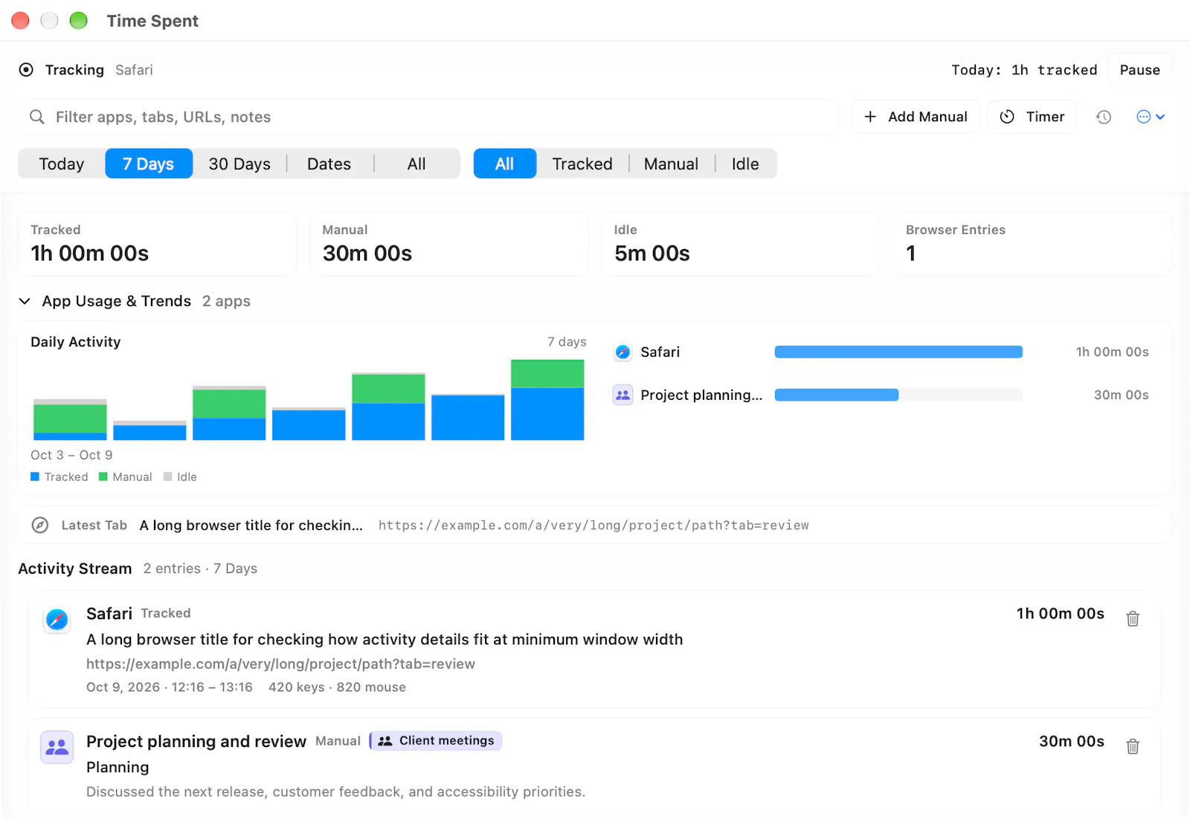1190x825 pixels.
Task: Filter entries by Idle
Action: 745,164
